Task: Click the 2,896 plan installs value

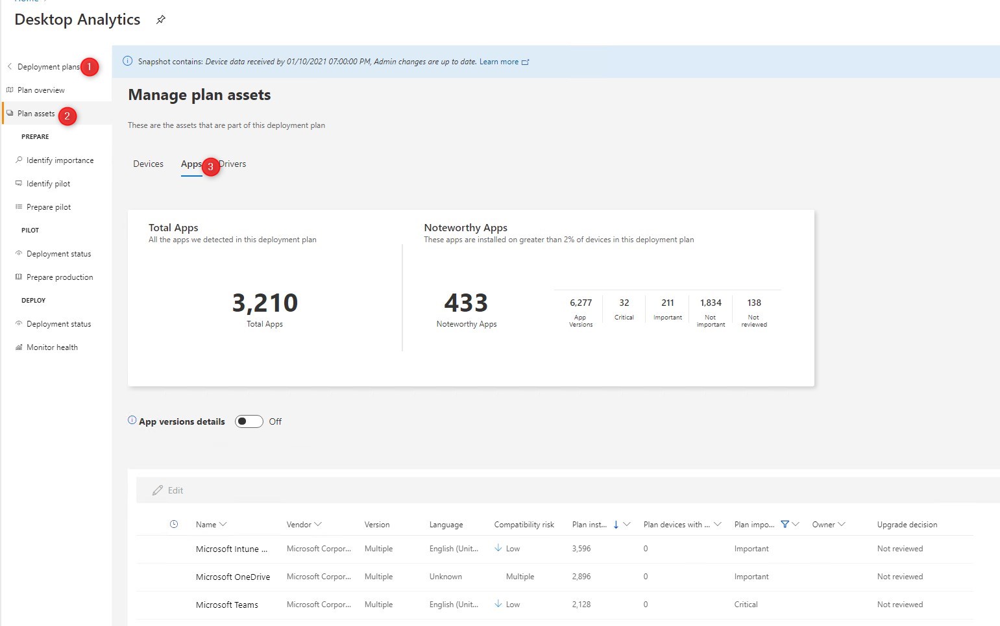Action: (581, 577)
